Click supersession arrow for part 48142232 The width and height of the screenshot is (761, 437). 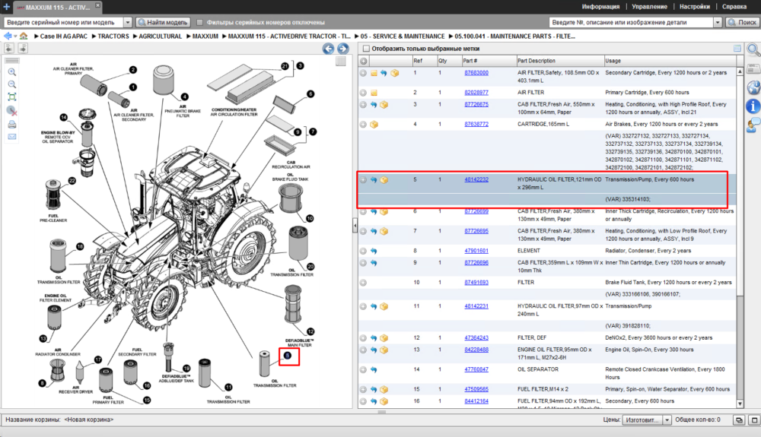point(374,180)
